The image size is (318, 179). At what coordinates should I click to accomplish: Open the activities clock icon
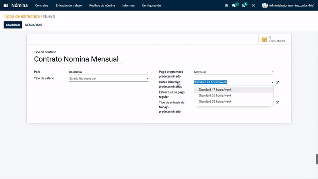click(244, 6)
